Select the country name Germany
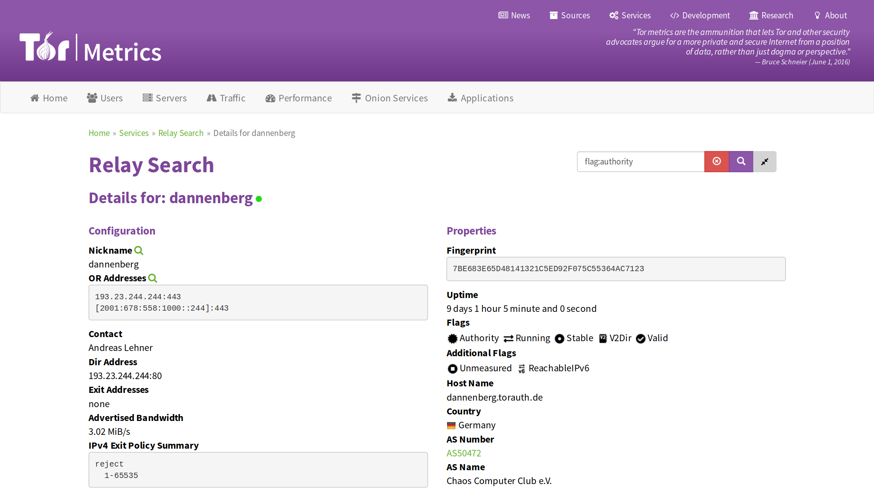Image resolution: width=874 pixels, height=491 pixels. pos(477,425)
